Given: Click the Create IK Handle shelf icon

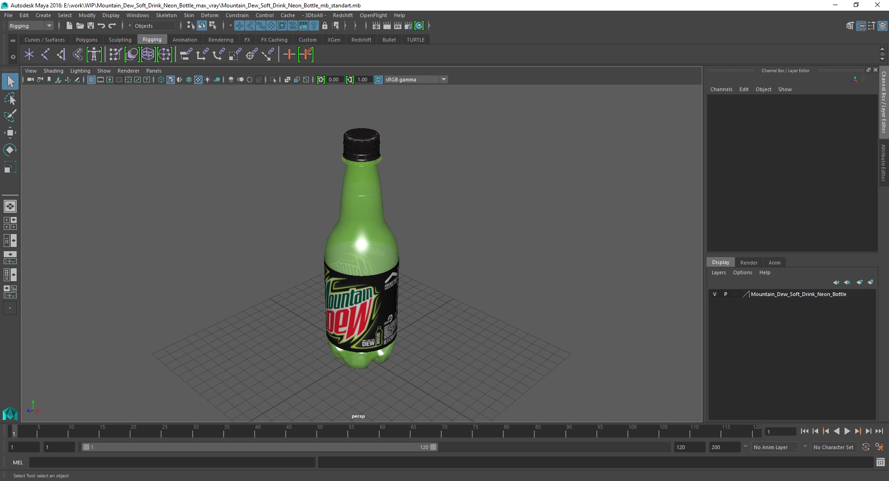Looking at the screenshot, I should tap(61, 55).
